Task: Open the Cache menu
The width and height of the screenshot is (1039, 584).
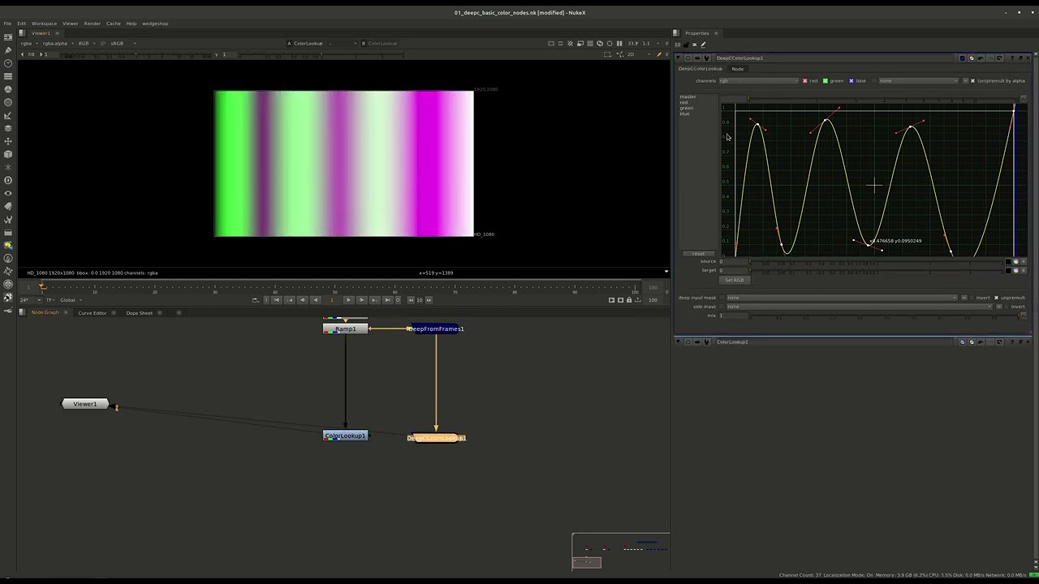Action: tap(114, 24)
